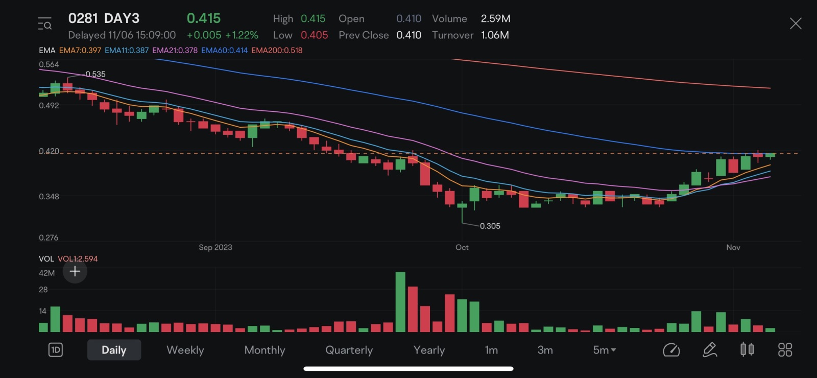Expand the 5m interval dropdown
The height and width of the screenshot is (378, 817).
[x=605, y=350]
